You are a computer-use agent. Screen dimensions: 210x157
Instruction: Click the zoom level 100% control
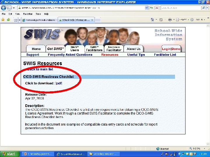pyautogui.click(x=195, y=149)
